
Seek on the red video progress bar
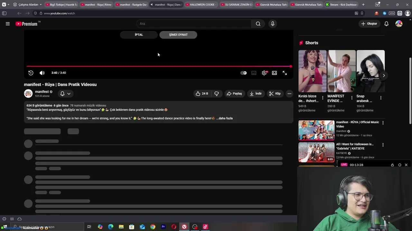[159, 66]
